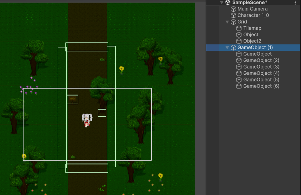
Task: Select SampleScene* in the hierarchy
Action: pyautogui.click(x=249, y=3)
